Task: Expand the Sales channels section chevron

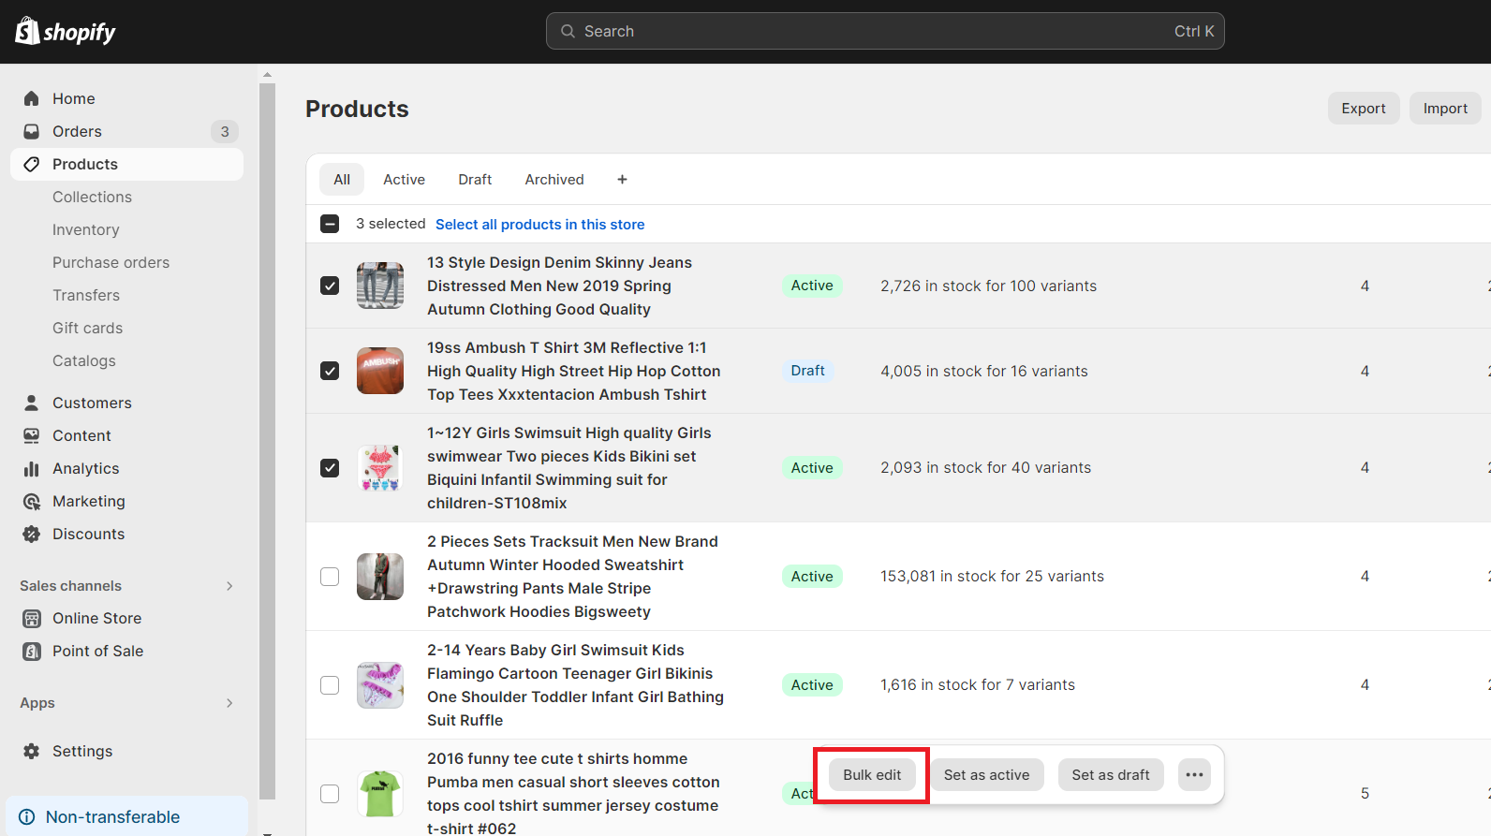Action: (x=229, y=585)
